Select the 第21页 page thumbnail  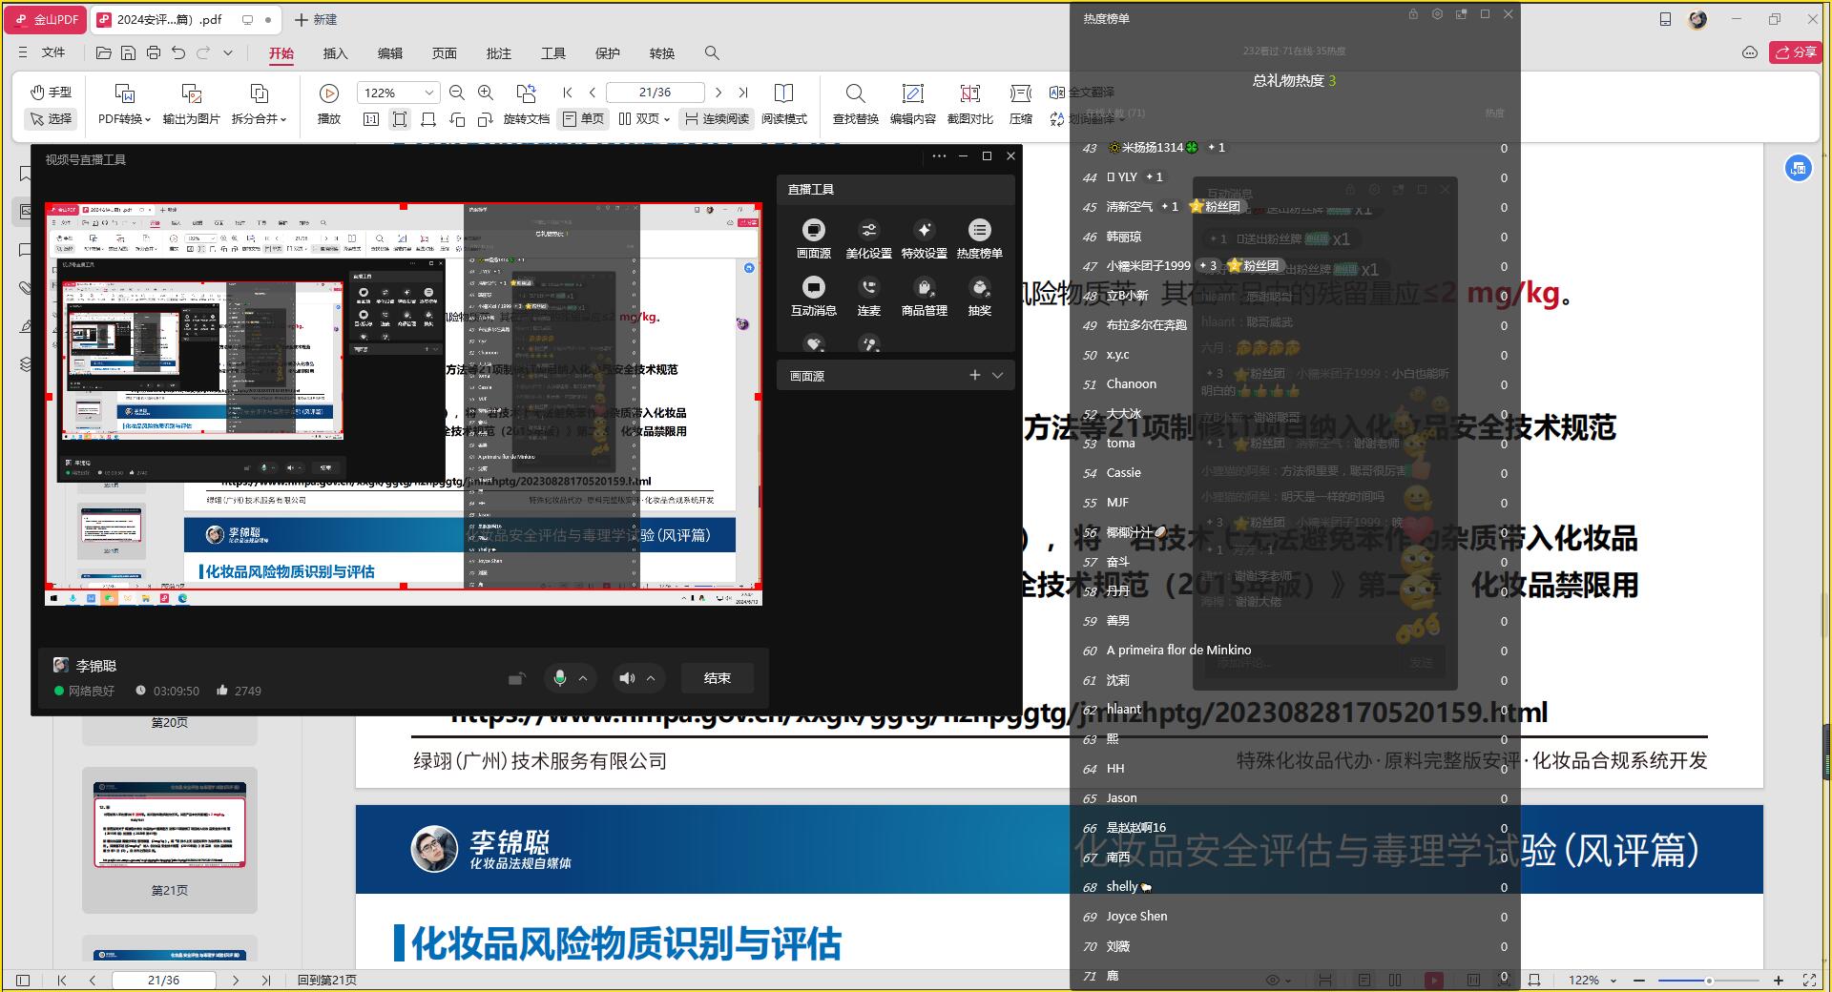point(170,840)
